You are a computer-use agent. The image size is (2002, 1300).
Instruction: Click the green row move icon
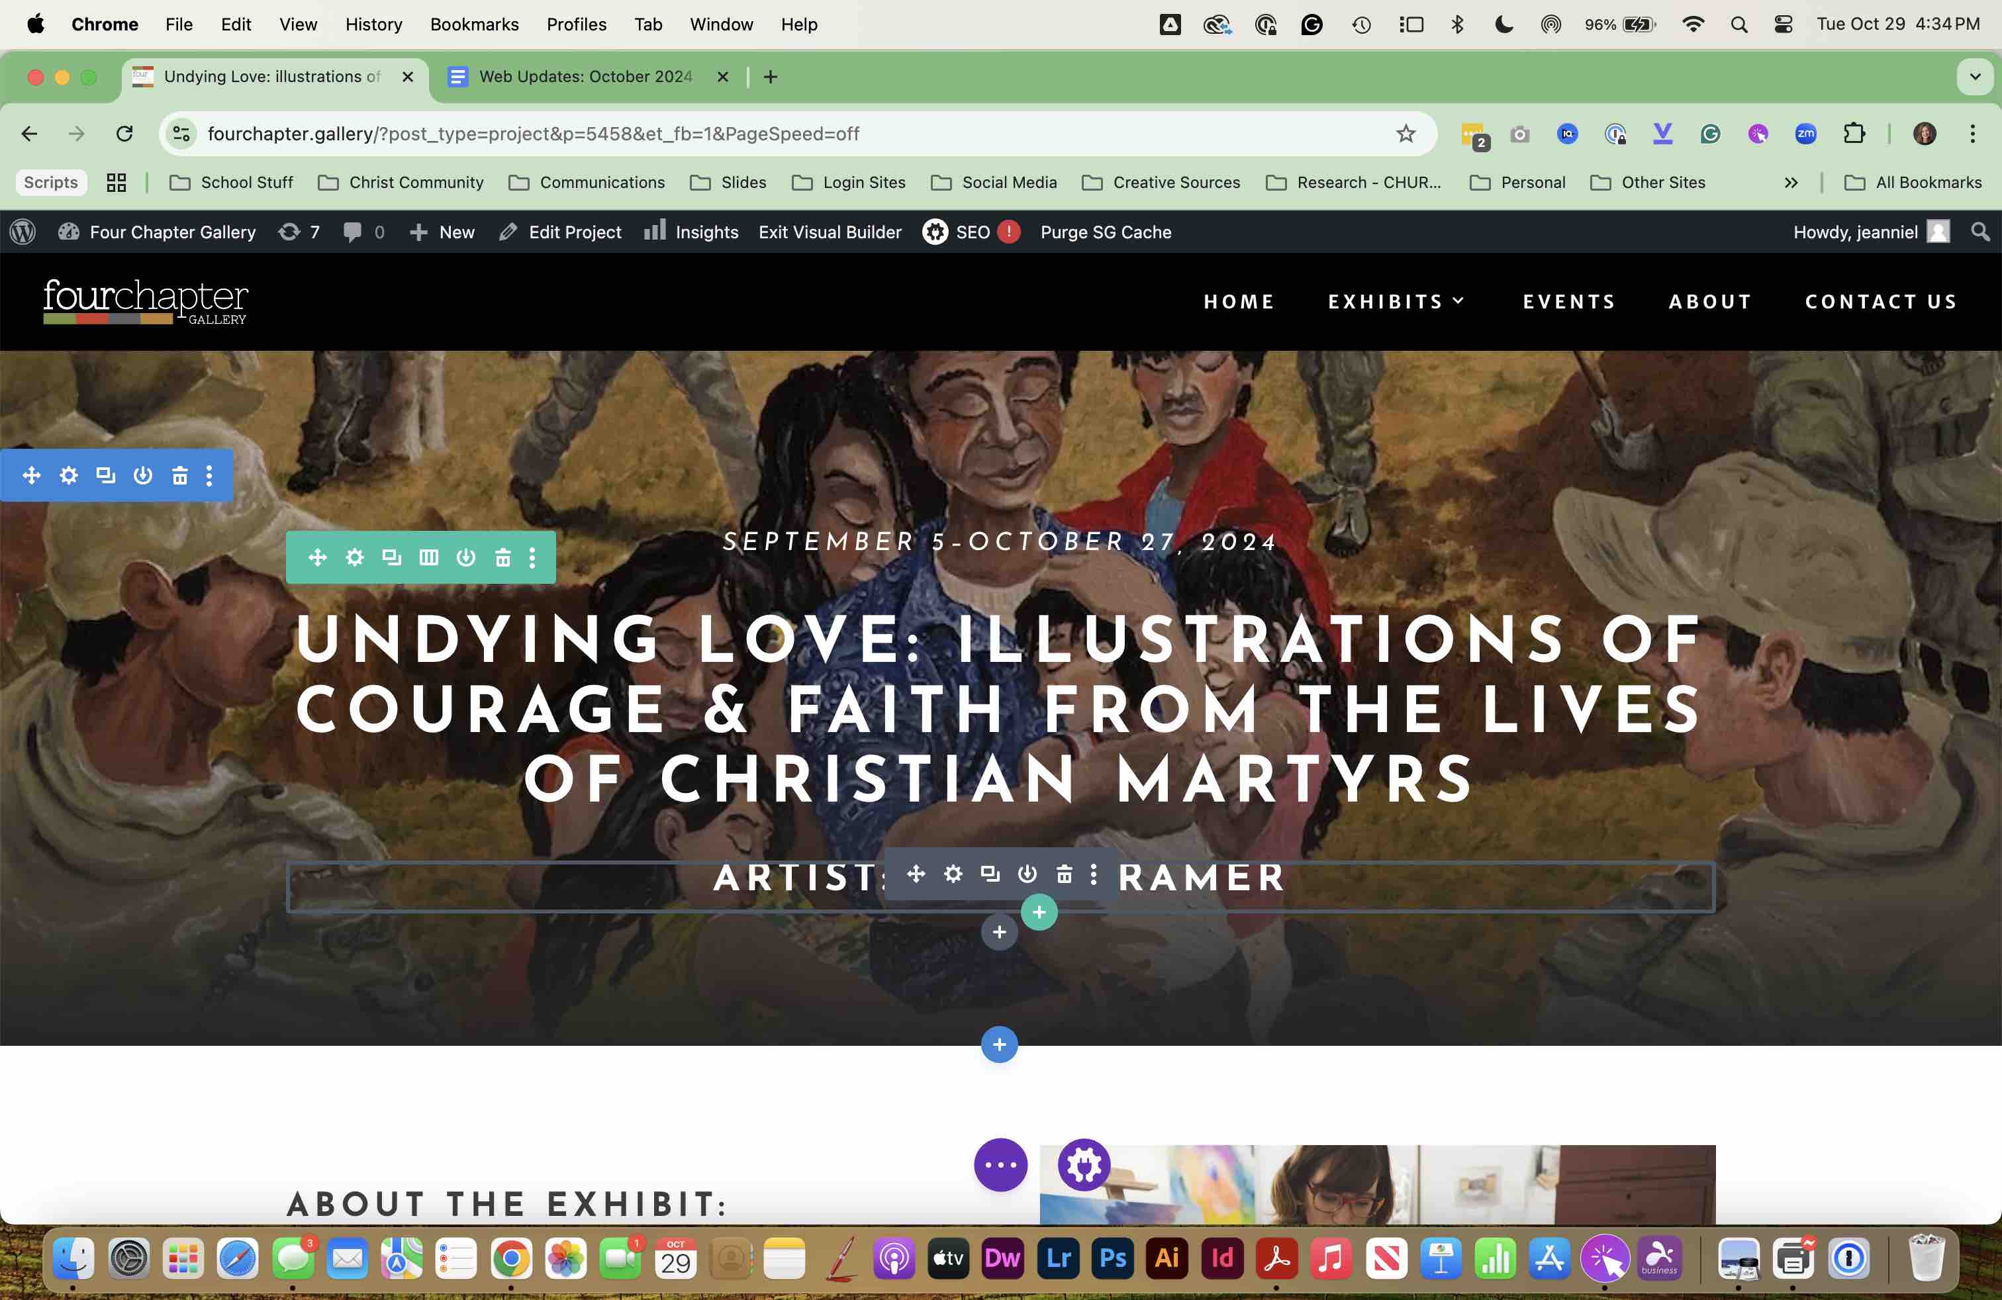coord(317,557)
